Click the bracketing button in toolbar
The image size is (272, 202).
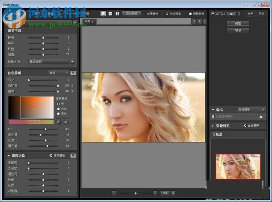click(152, 14)
